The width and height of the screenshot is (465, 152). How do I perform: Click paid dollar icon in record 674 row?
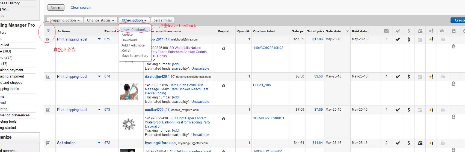pos(409,77)
